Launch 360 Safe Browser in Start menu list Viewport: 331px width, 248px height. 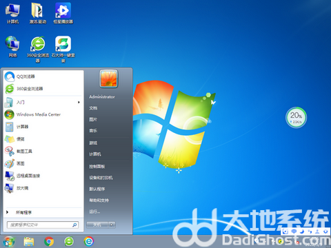pyautogui.click(x=43, y=89)
